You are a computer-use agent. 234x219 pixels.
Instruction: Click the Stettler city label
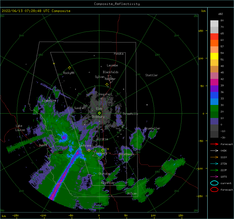[152, 75]
